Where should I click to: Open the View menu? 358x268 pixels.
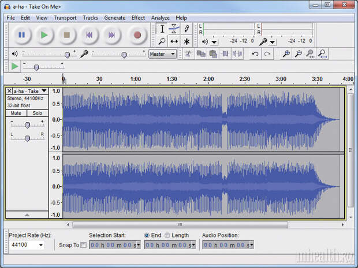tap(42, 18)
